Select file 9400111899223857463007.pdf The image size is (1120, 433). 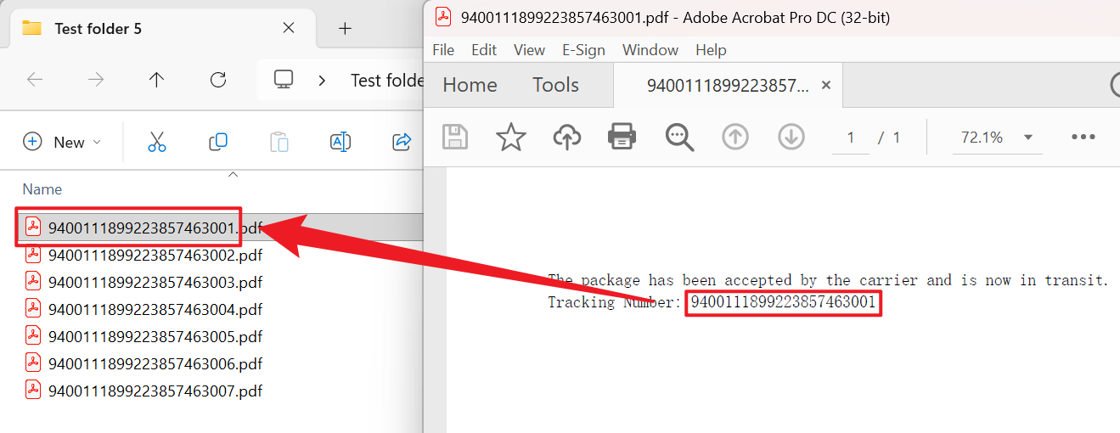coord(155,391)
